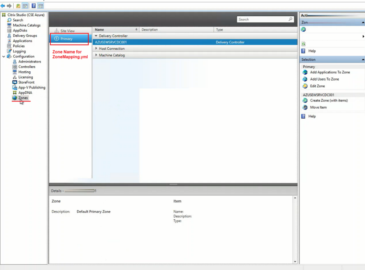Click Move Item action

[x=318, y=107]
